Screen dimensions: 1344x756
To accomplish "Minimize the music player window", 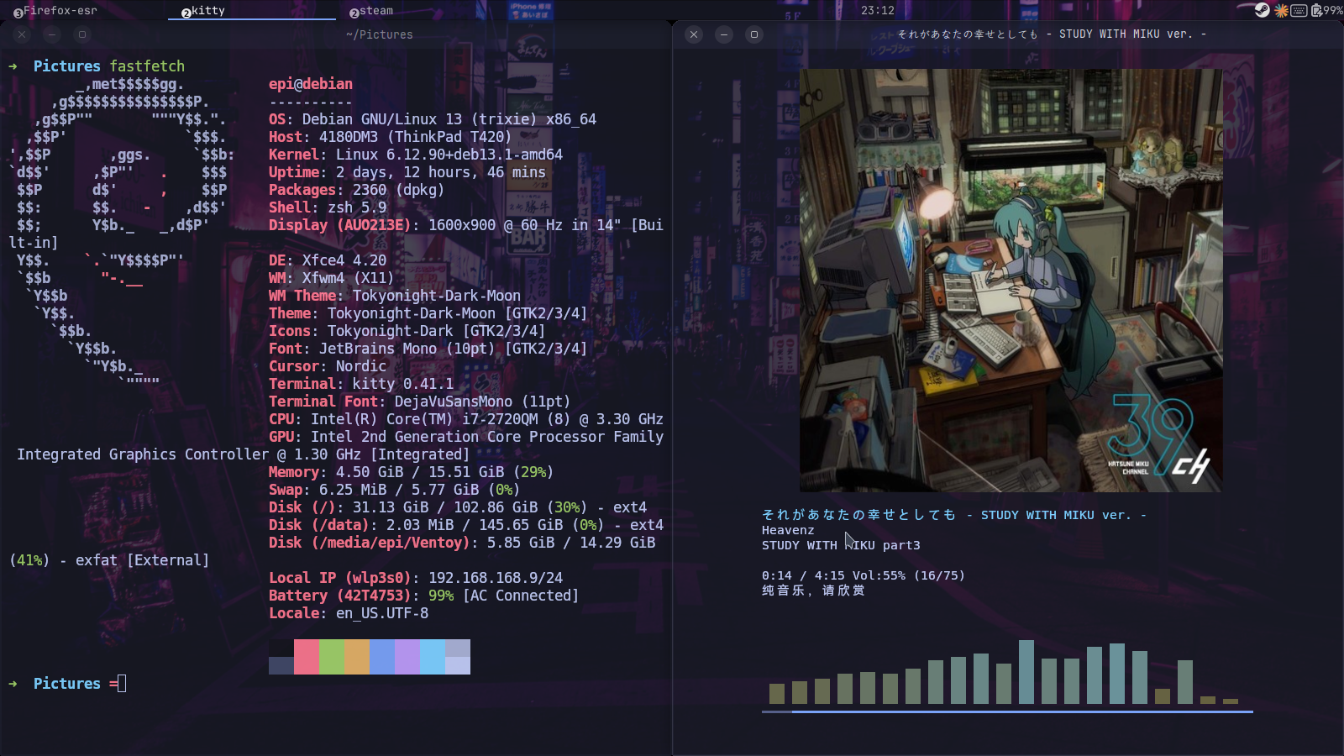I will pyautogui.click(x=724, y=34).
